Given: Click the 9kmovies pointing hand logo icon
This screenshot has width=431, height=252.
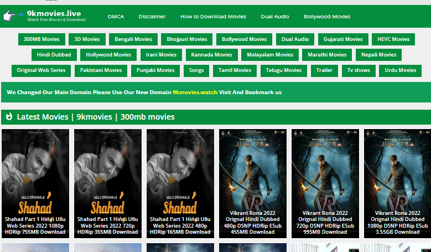Looking at the screenshot, I should tap(9, 16).
